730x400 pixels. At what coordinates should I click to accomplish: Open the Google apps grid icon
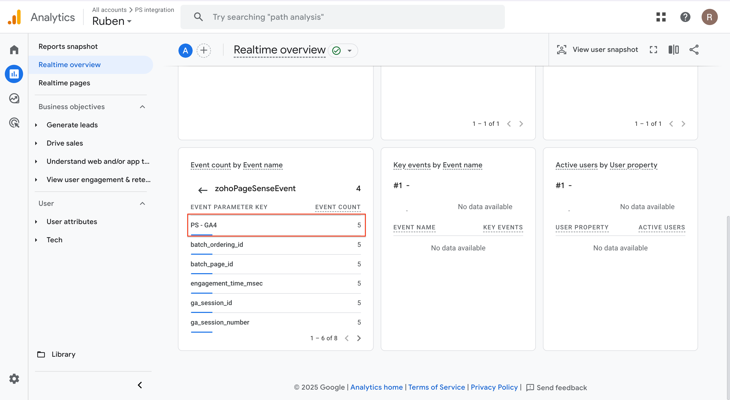pyautogui.click(x=661, y=17)
